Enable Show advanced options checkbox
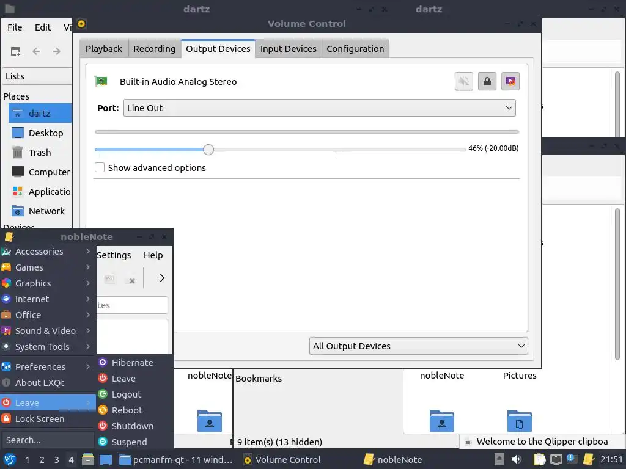 click(x=100, y=167)
